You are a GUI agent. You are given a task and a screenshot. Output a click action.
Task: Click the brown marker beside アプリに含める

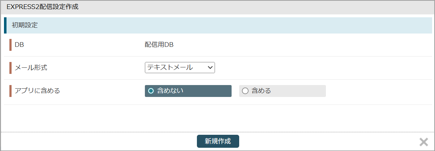pyautogui.click(x=10, y=91)
